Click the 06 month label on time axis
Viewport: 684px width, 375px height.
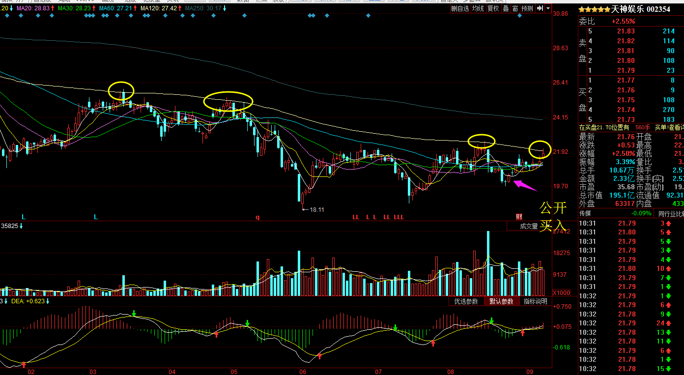point(302,372)
